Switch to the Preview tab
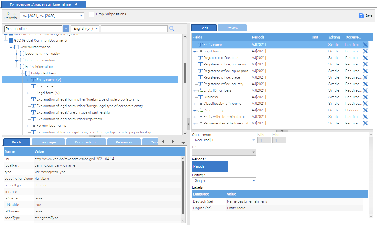 click(232, 28)
